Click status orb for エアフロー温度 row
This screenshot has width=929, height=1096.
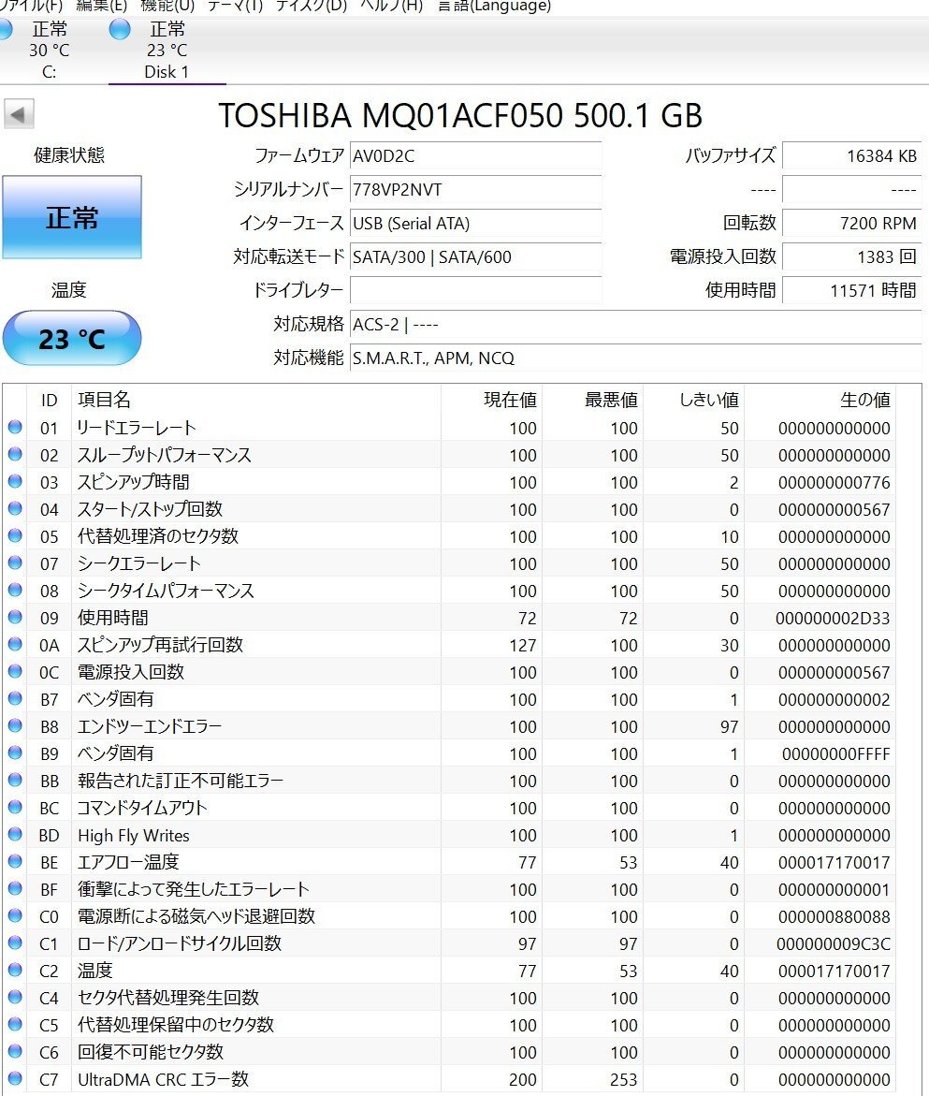15,862
